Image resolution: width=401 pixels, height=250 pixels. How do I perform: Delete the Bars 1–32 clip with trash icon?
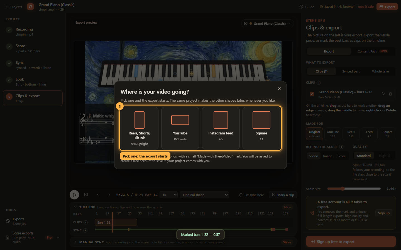click(390, 94)
